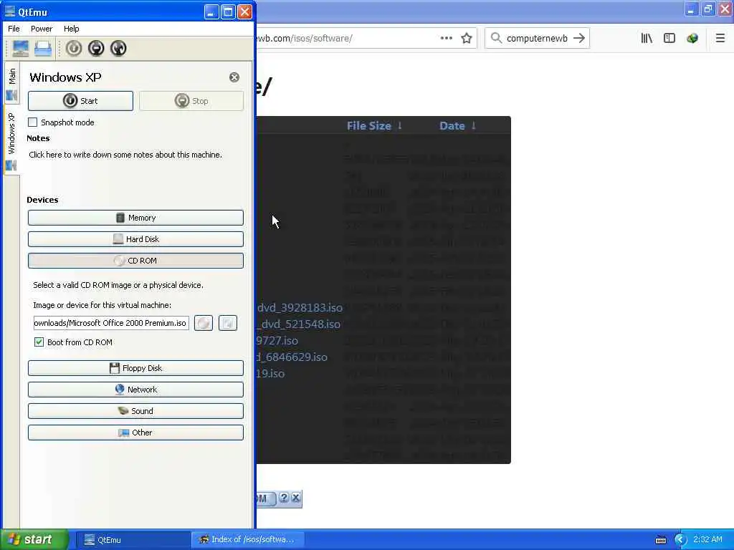The height and width of the screenshot is (550, 734).
Task: Switch to the Main side tab
Action: 11,85
